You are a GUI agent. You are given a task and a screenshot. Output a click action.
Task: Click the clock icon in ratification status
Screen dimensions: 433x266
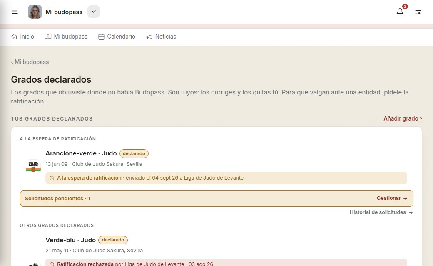point(52,178)
